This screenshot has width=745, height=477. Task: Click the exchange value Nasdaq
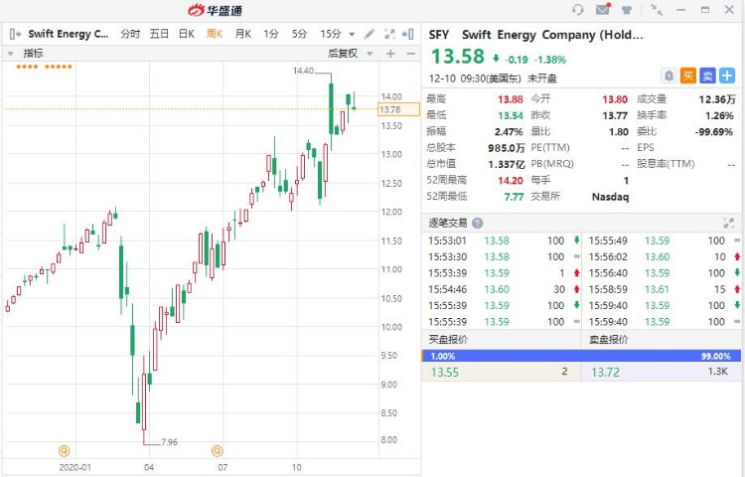coord(610,197)
